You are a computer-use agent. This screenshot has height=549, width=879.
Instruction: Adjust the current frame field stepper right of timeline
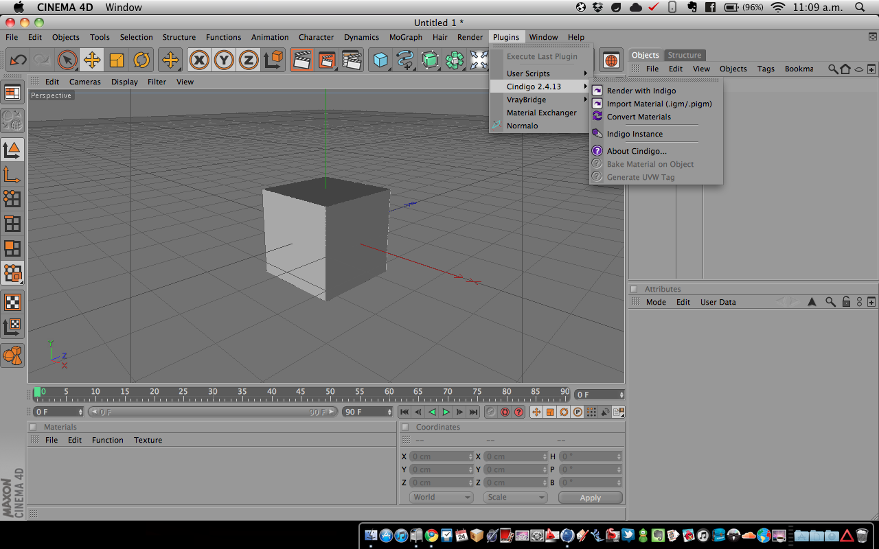(x=621, y=395)
